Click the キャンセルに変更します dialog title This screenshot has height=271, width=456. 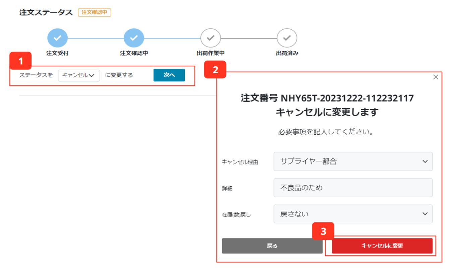point(327,112)
